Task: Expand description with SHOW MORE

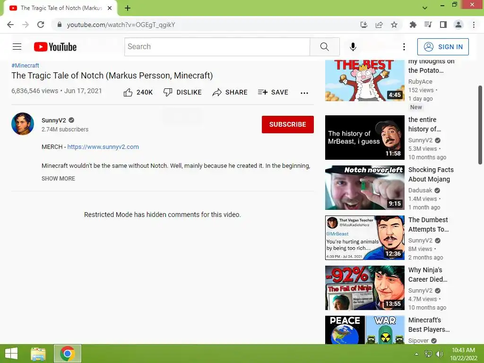Action: 58,178
